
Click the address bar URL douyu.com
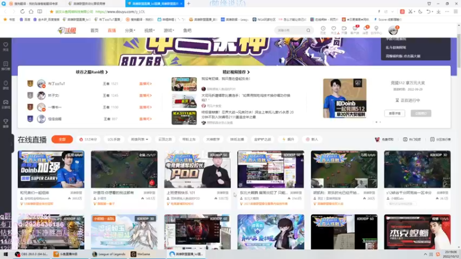pyautogui.click(x=120, y=12)
